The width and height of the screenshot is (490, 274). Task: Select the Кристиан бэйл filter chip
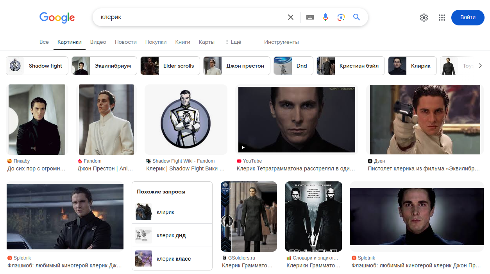point(351,66)
